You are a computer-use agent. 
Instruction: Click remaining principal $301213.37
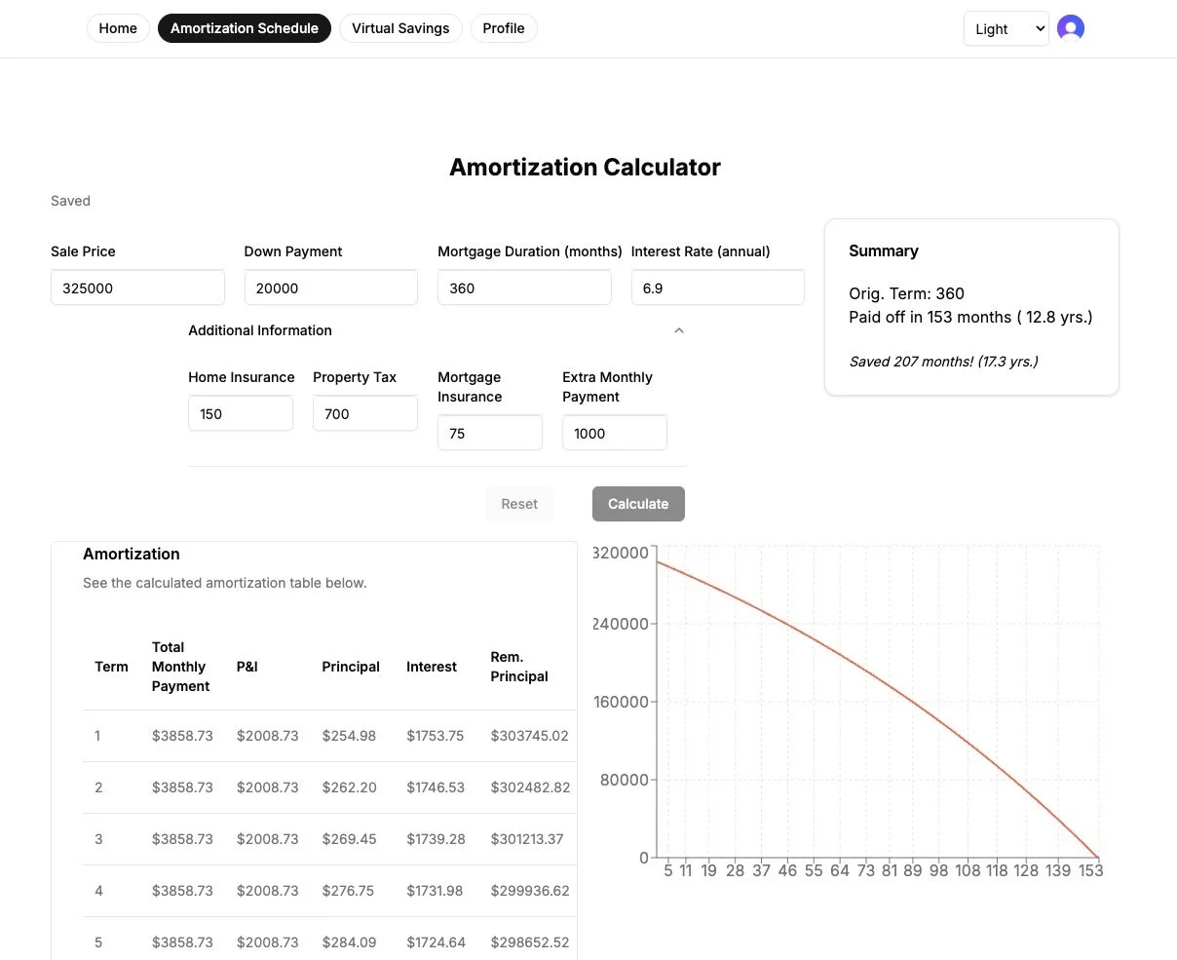pos(527,839)
